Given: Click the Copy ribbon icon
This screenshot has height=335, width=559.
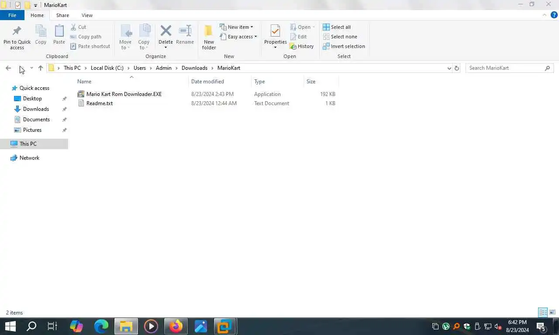Looking at the screenshot, I should tap(41, 31).
